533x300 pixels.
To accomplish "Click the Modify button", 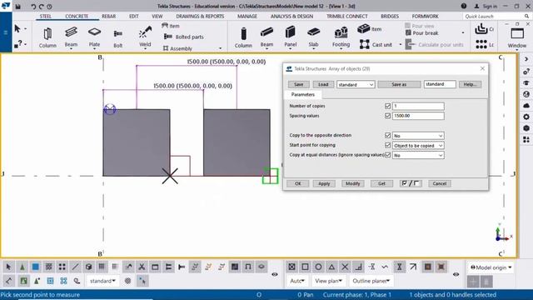I will (352, 183).
